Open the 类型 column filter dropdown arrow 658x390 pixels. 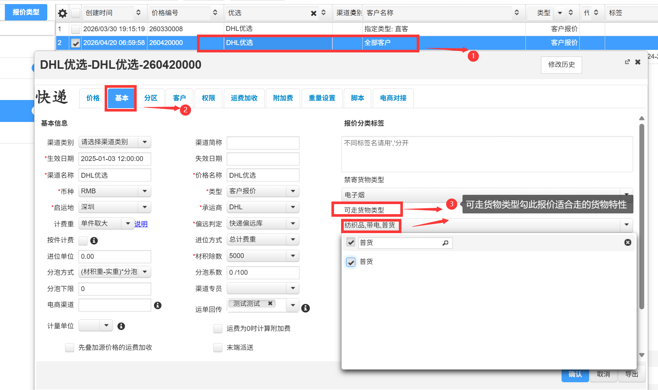click(560, 13)
